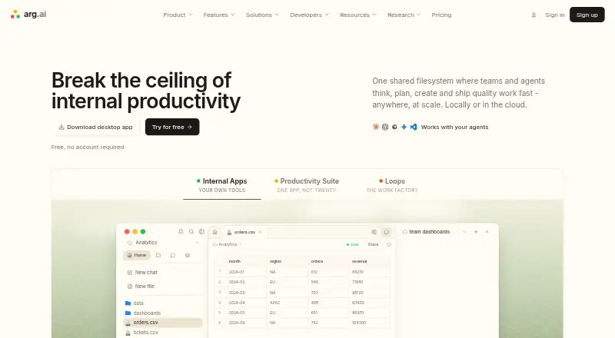
Task: Click the Gemini sparkle agent icon
Action: point(404,127)
